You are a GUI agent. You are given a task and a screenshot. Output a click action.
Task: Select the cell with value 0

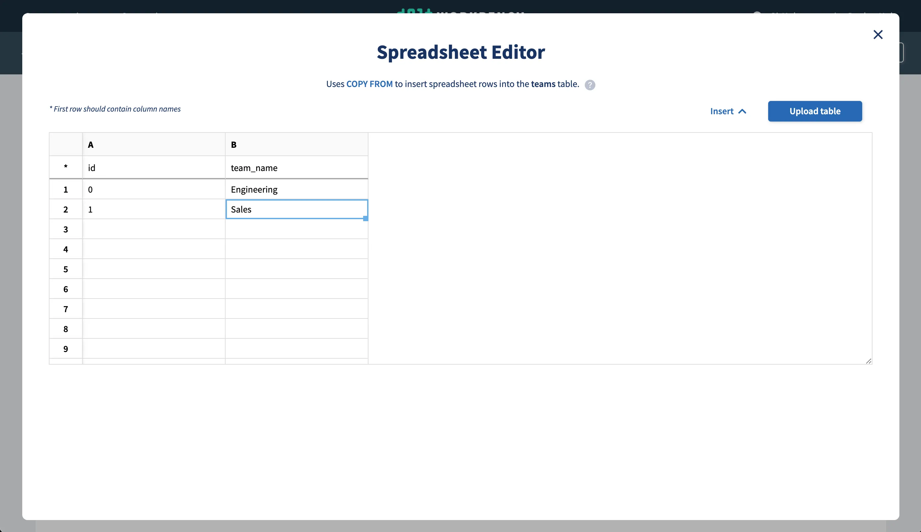click(153, 189)
